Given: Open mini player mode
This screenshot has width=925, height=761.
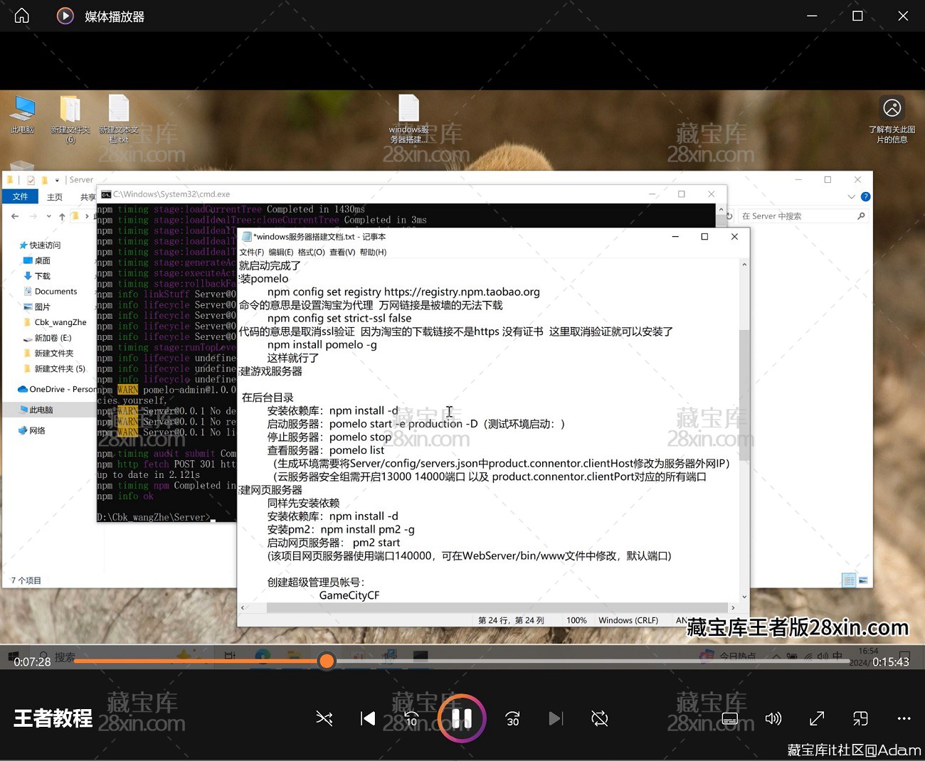Looking at the screenshot, I should click(860, 718).
